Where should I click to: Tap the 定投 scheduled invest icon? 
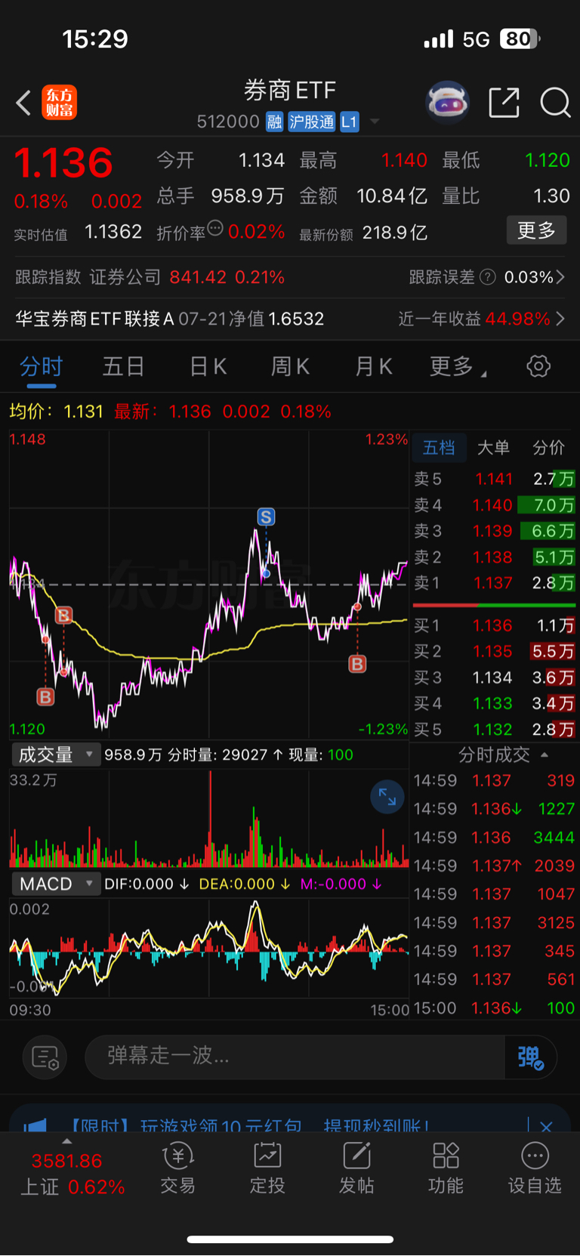tap(267, 1168)
